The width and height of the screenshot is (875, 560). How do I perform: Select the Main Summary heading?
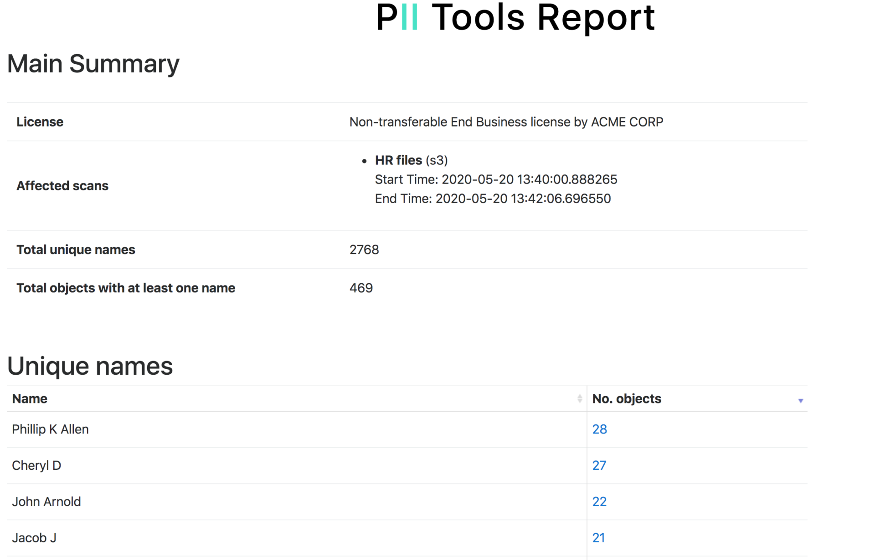93,64
